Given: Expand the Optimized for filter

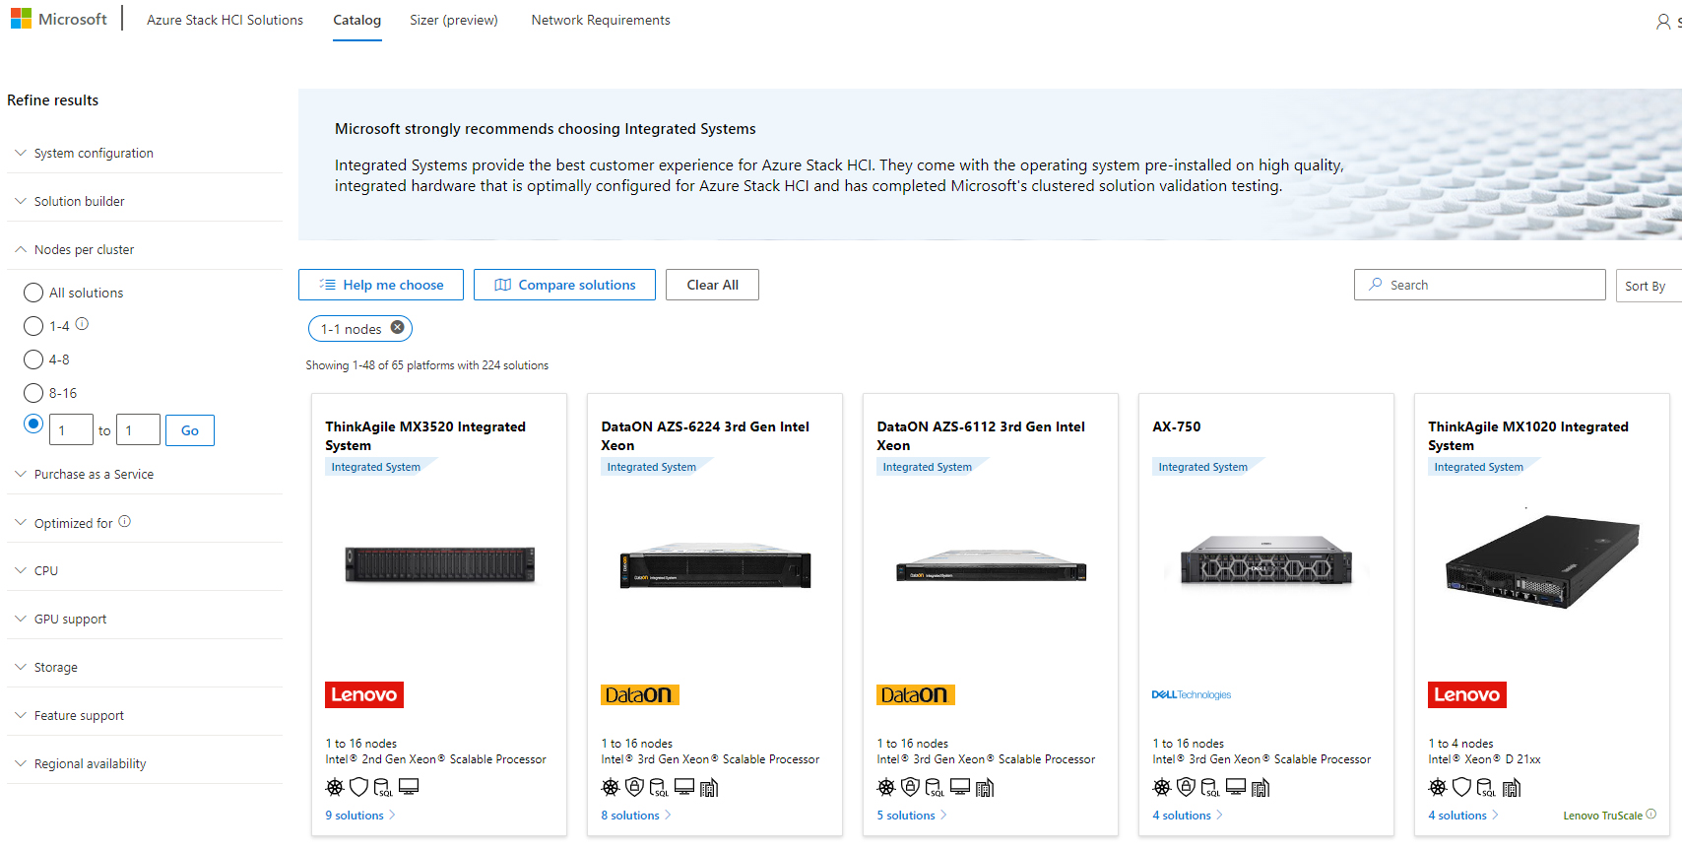Looking at the screenshot, I should point(145,523).
